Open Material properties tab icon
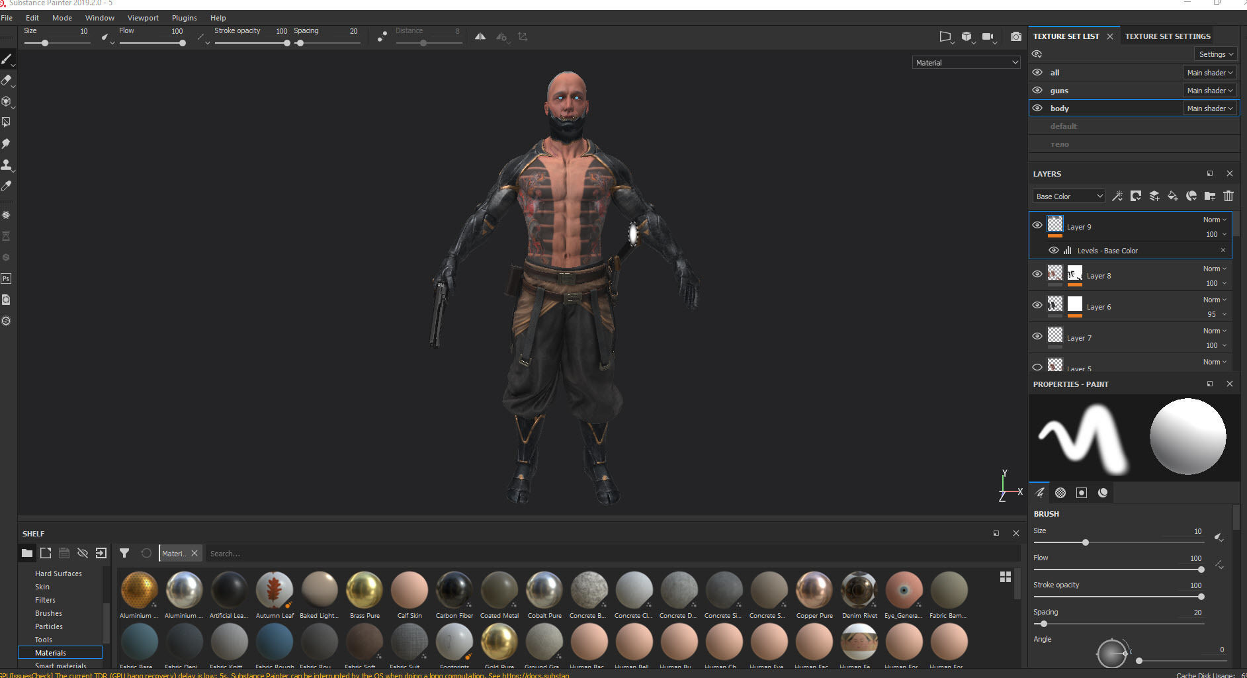 (1103, 493)
